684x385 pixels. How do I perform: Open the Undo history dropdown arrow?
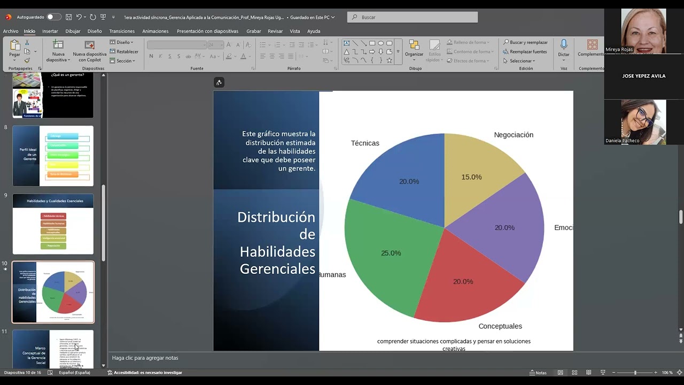coord(85,17)
